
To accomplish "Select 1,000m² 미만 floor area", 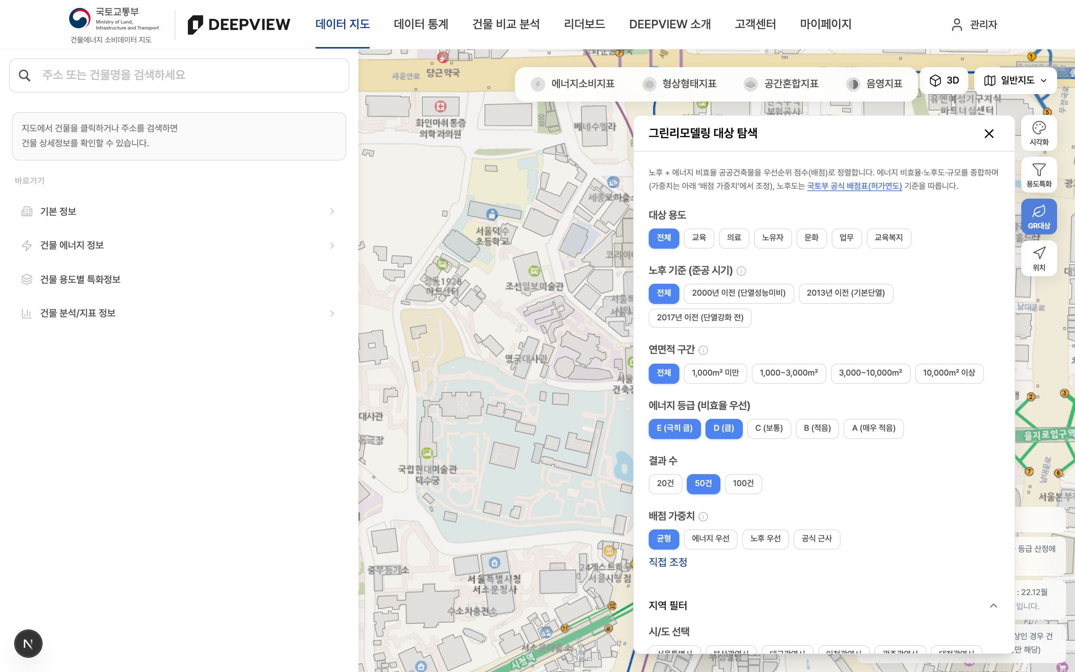I will [x=715, y=373].
